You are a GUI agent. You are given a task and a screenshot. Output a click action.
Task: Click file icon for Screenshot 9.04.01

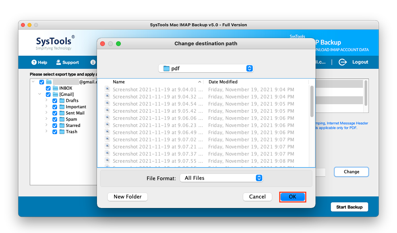[x=108, y=89]
